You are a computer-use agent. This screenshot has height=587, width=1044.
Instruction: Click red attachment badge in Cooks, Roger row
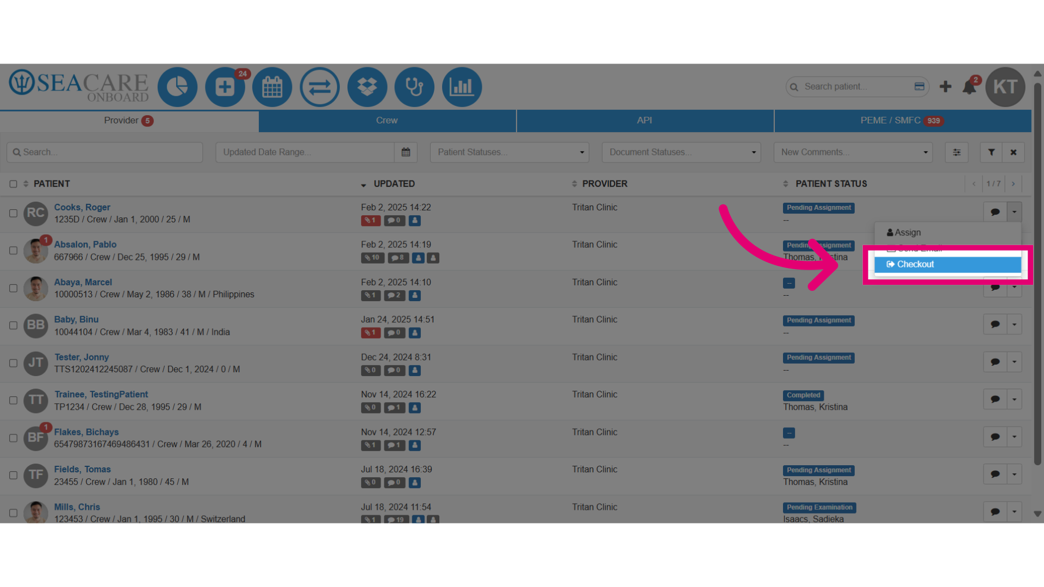pos(370,221)
